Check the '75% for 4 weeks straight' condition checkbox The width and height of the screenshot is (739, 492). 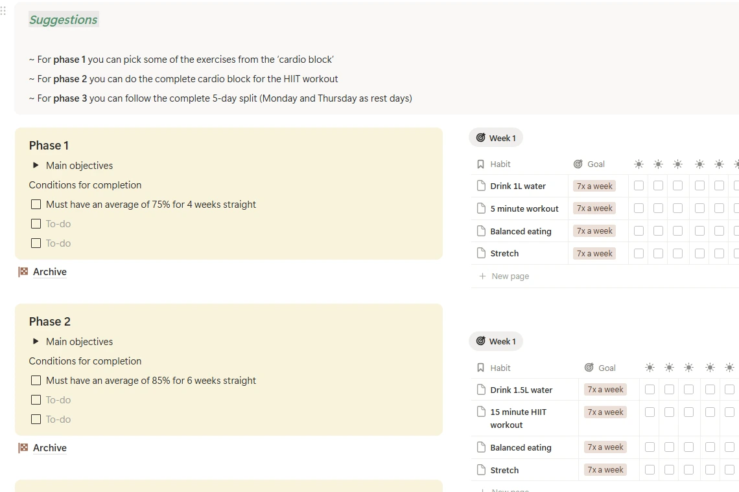[x=36, y=204]
